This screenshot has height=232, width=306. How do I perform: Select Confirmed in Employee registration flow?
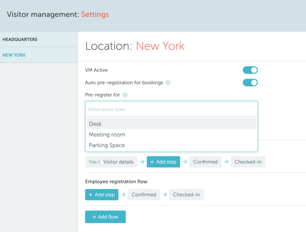[x=143, y=195]
